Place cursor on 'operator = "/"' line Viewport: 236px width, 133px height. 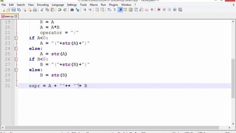(59, 33)
